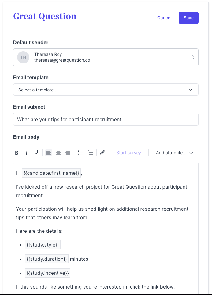Image resolution: width=212 pixels, height=295 pixels.
Task: Select right text alignment
Action: [x=68, y=152]
